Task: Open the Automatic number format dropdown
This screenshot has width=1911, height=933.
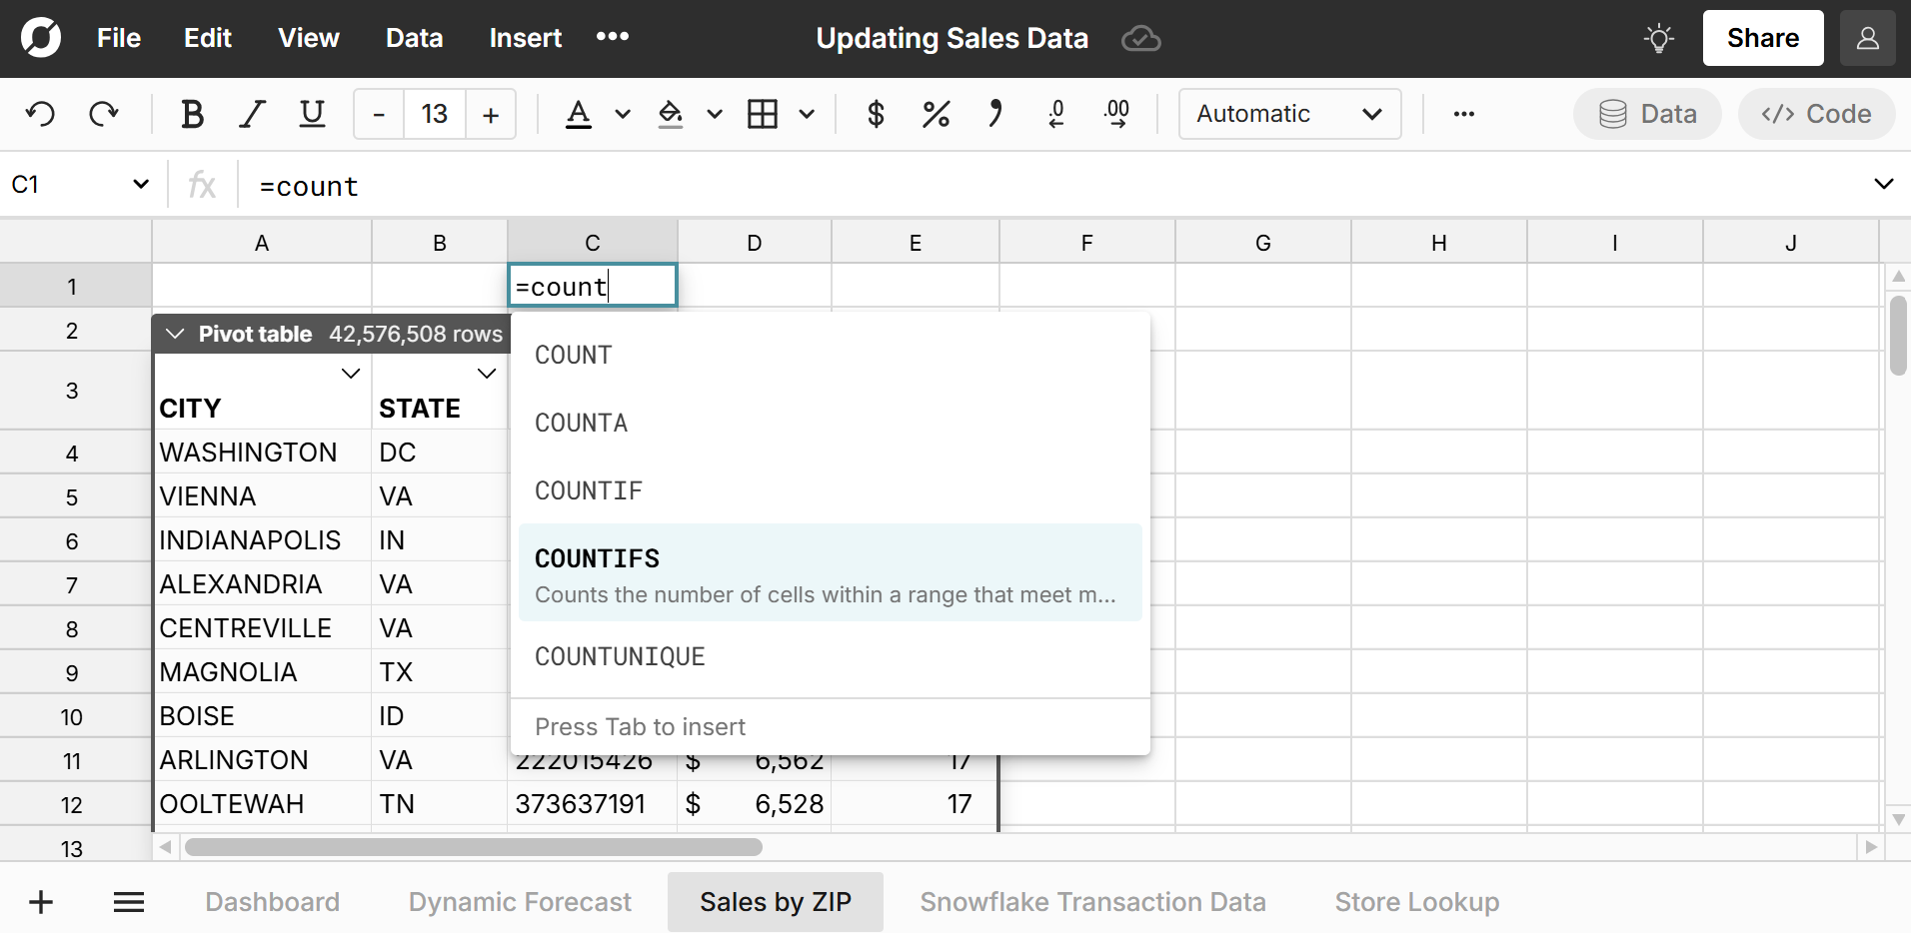Action: click(1289, 114)
